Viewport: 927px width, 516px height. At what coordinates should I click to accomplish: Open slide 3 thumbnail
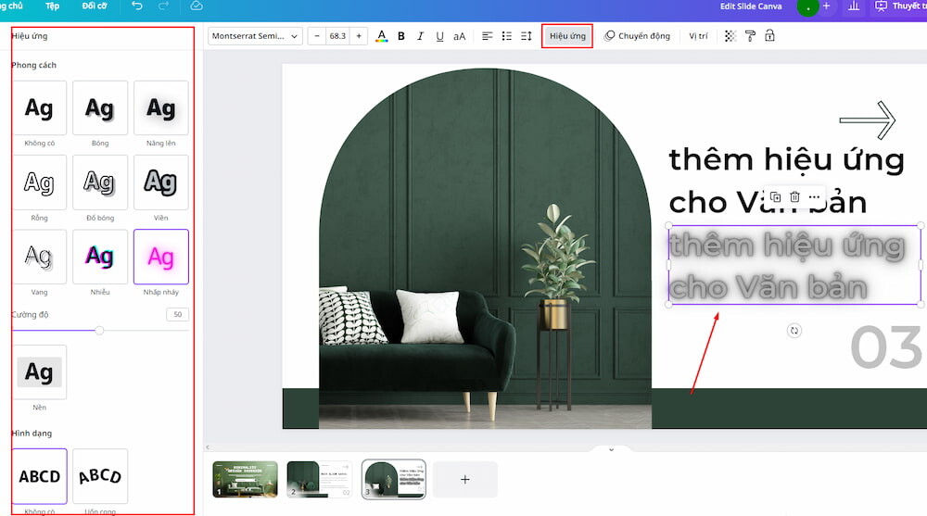pyautogui.click(x=394, y=479)
